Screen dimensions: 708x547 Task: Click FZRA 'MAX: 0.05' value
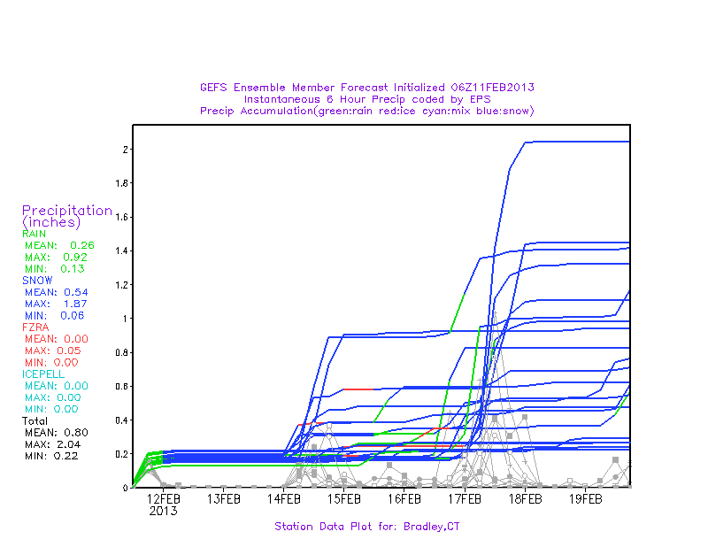(53, 351)
